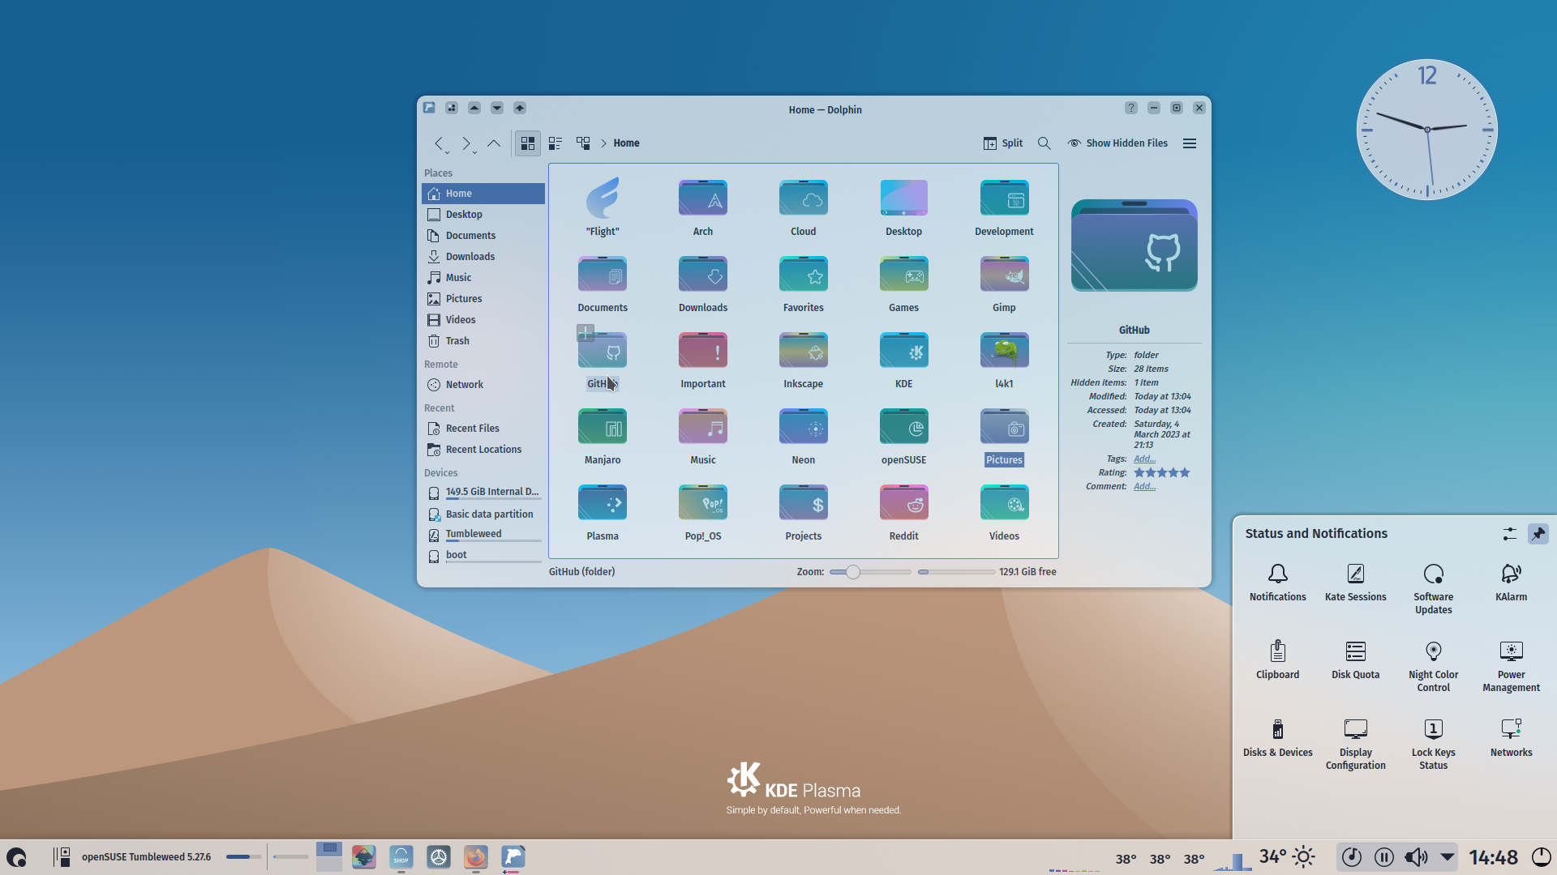Toggle window on all desktops button
This screenshot has width=1557, height=875.
click(452, 108)
